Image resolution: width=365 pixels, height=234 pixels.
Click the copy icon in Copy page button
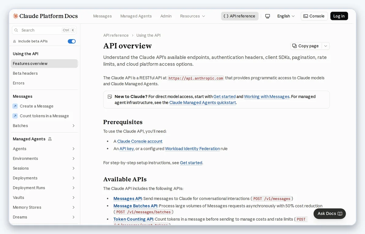click(294, 46)
